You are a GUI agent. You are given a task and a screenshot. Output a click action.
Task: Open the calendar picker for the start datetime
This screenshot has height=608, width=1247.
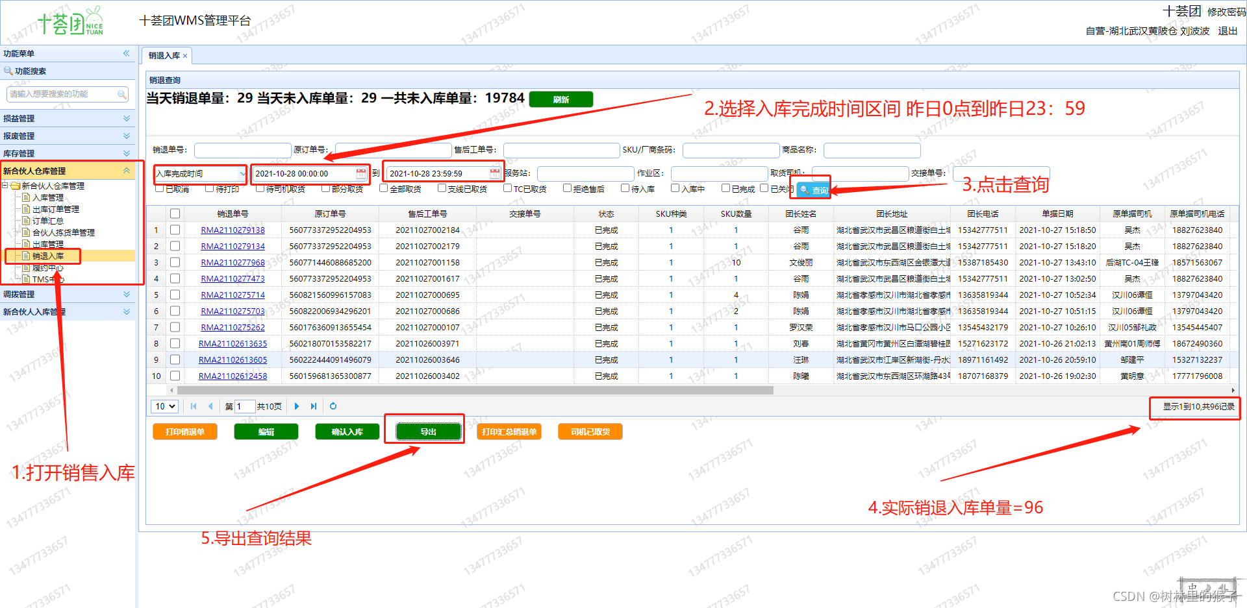361,173
